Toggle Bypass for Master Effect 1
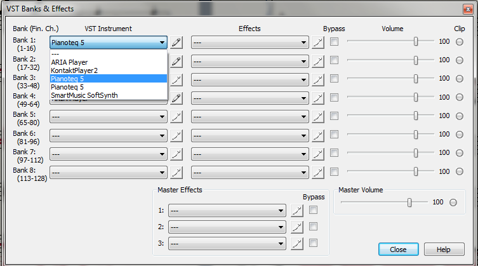 313,210
